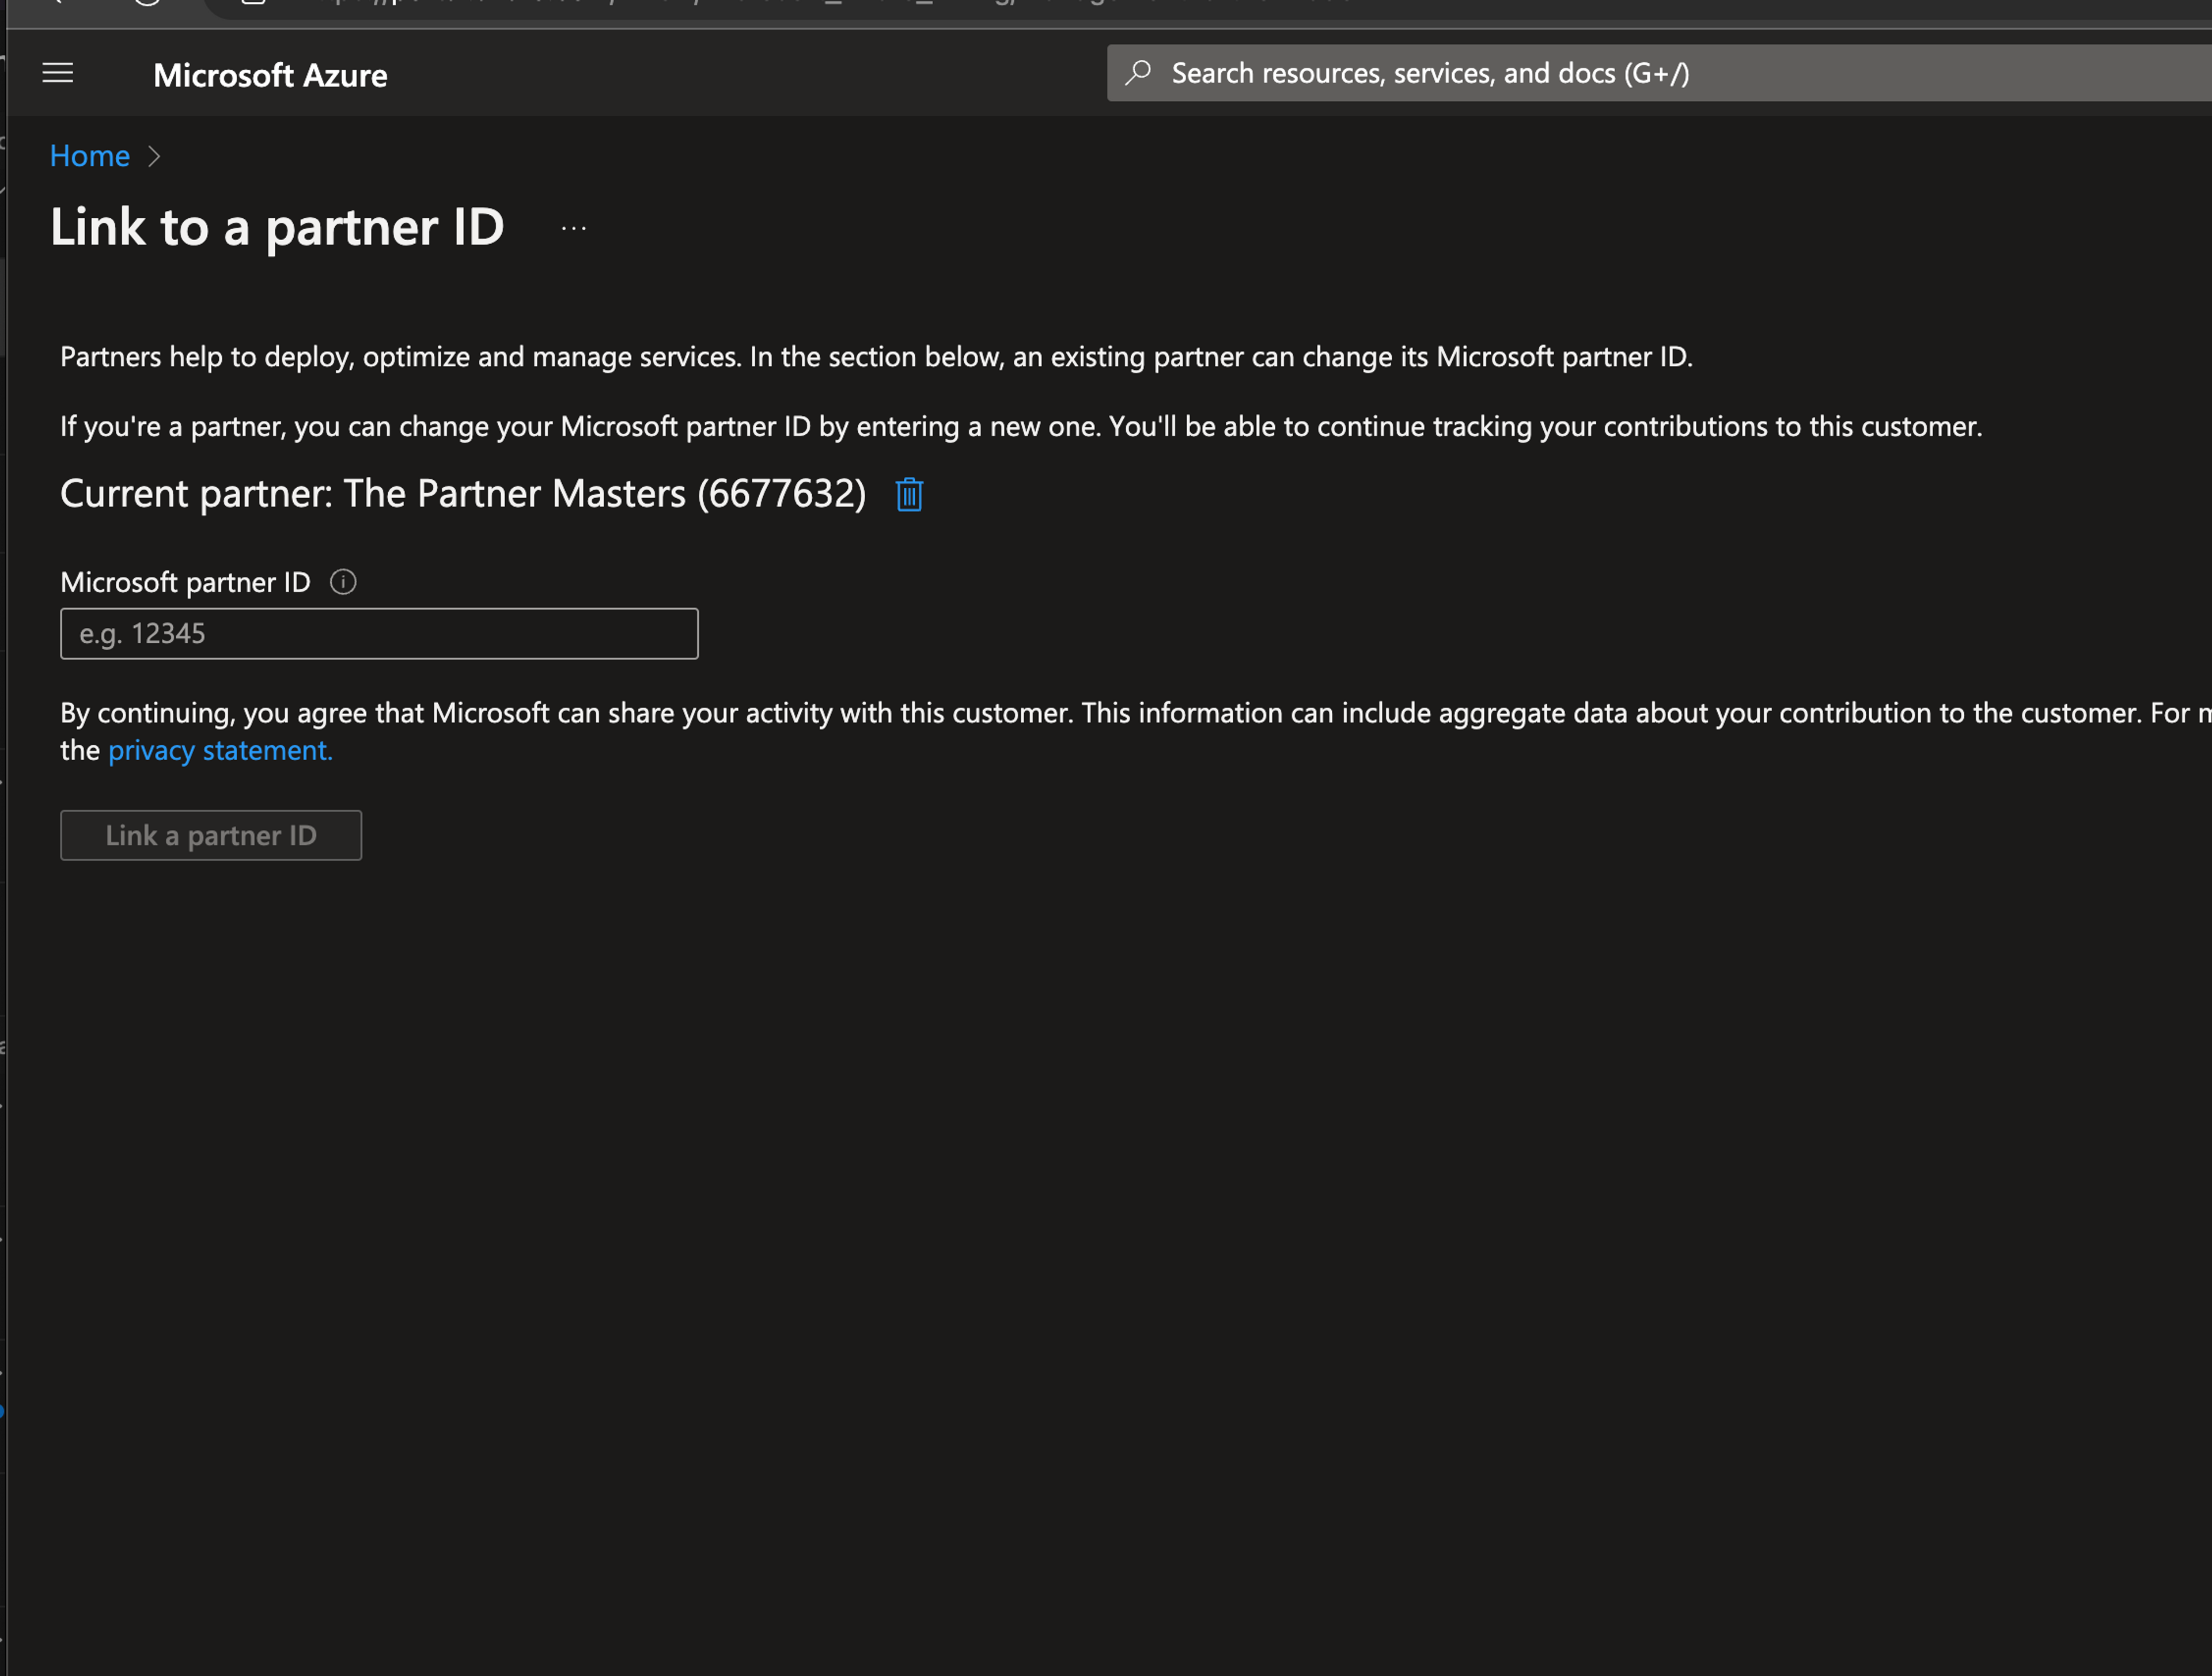Click the breadcrumb chevron after Home
2212x1676 pixels.
coord(154,157)
